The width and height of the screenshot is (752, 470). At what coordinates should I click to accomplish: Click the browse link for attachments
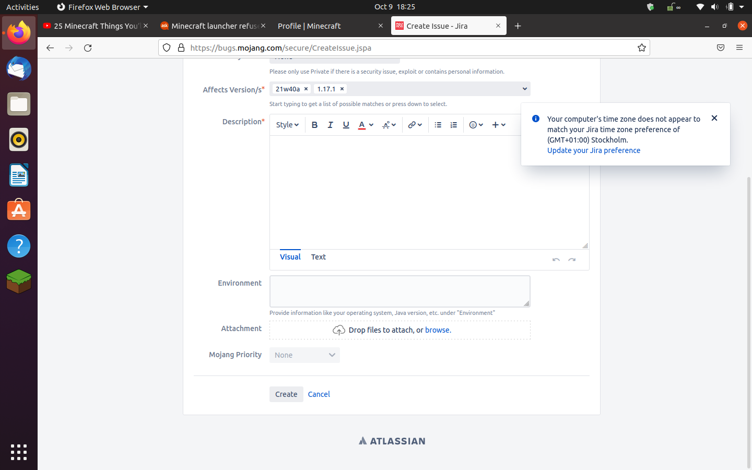438,330
